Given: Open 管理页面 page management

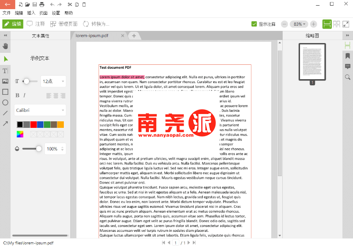Looking at the screenshot, I should pos(64,24).
